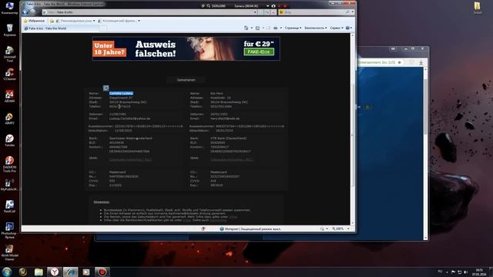Click the IE stop loading button

click(273, 12)
